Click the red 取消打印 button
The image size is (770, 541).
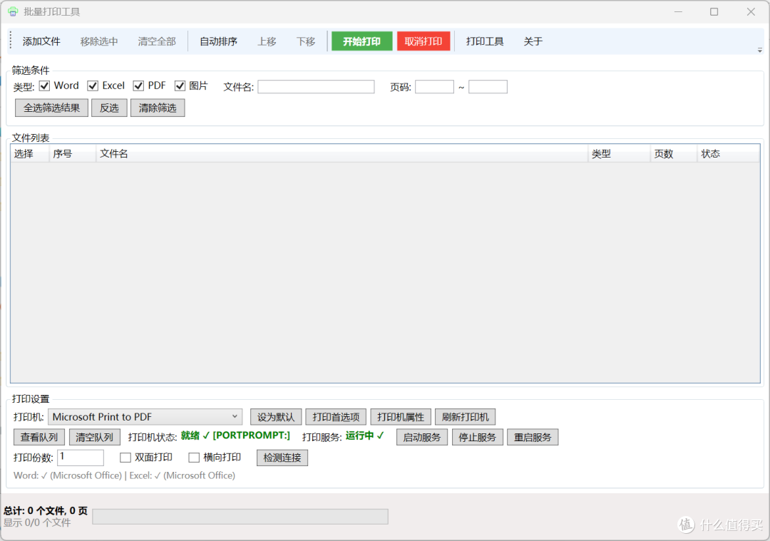[x=423, y=41]
